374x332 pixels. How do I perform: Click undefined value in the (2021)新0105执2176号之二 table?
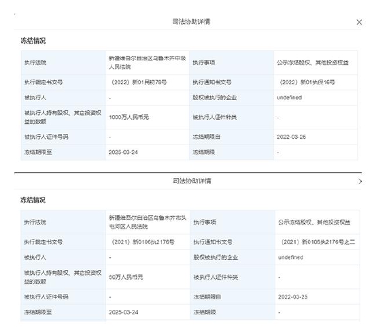[290, 258]
